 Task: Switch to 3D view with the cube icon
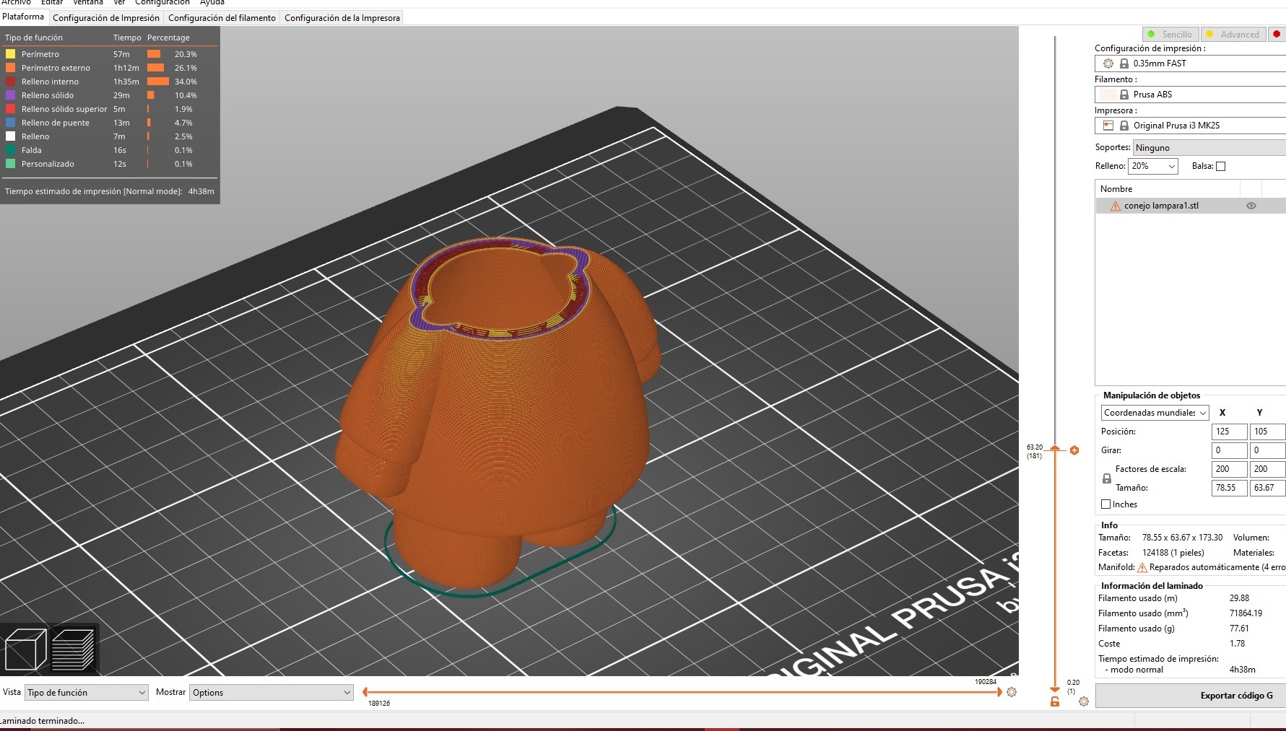[x=26, y=648]
